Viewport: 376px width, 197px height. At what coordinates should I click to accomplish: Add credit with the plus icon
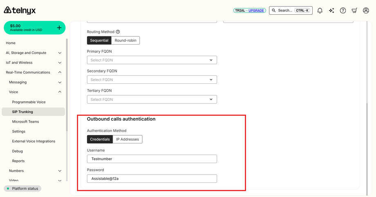[59, 28]
